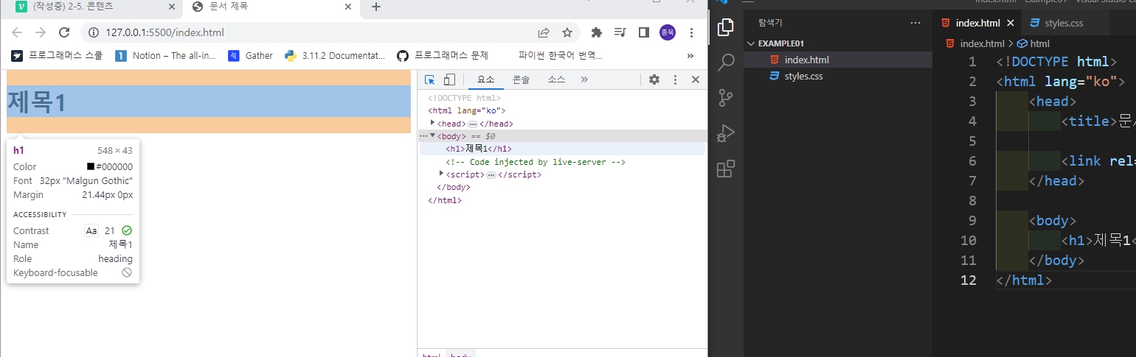This screenshot has height=357, width=1136.
Task: Switch to the 소스 DevTools tab
Action: [x=557, y=79]
